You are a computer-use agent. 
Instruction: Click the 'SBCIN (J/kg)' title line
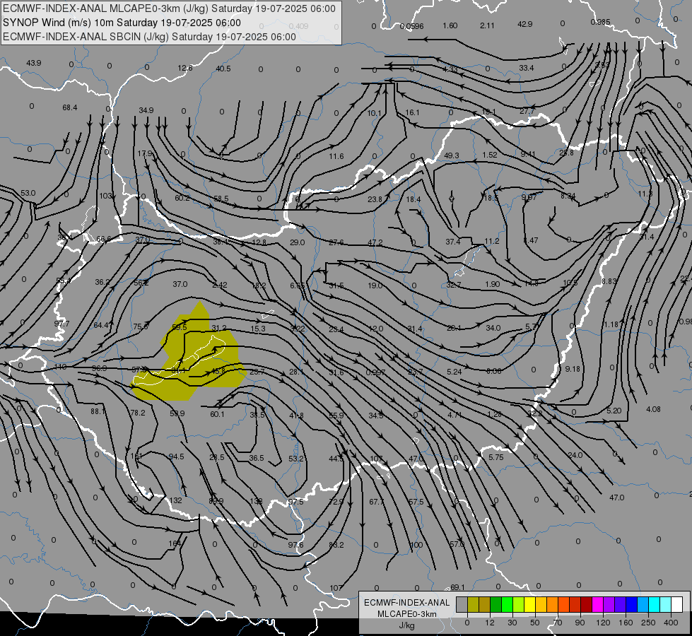tap(150, 37)
